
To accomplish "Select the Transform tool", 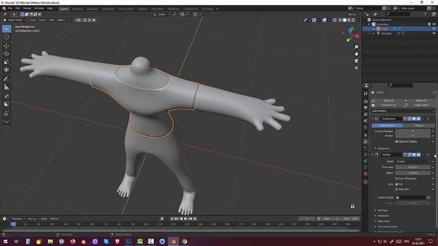I will [x=6, y=70].
